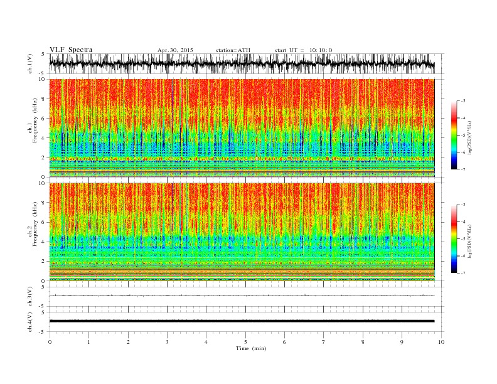Click the "4" kHz tick on ch.1 spectrogram
Screen dimensions: 497x384
[43, 138]
